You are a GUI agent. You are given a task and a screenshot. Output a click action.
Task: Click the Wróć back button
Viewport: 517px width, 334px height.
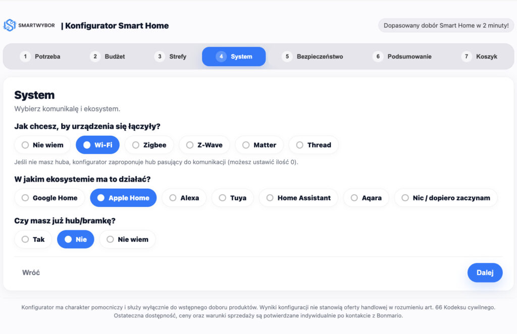click(31, 272)
